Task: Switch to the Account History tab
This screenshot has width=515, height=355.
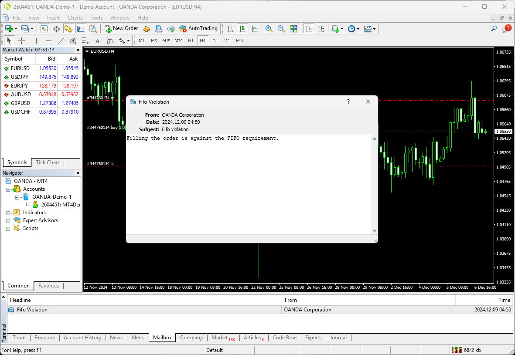Action: (82, 338)
